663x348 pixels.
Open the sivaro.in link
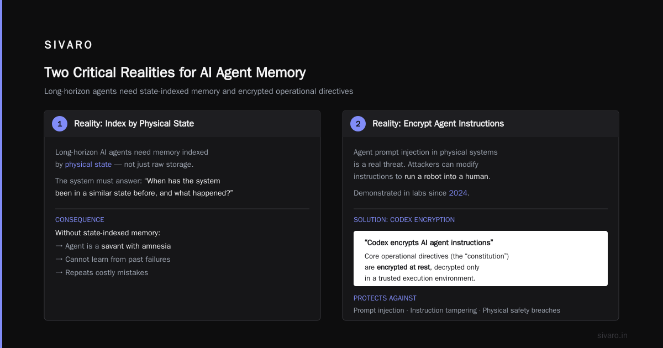[x=612, y=335]
